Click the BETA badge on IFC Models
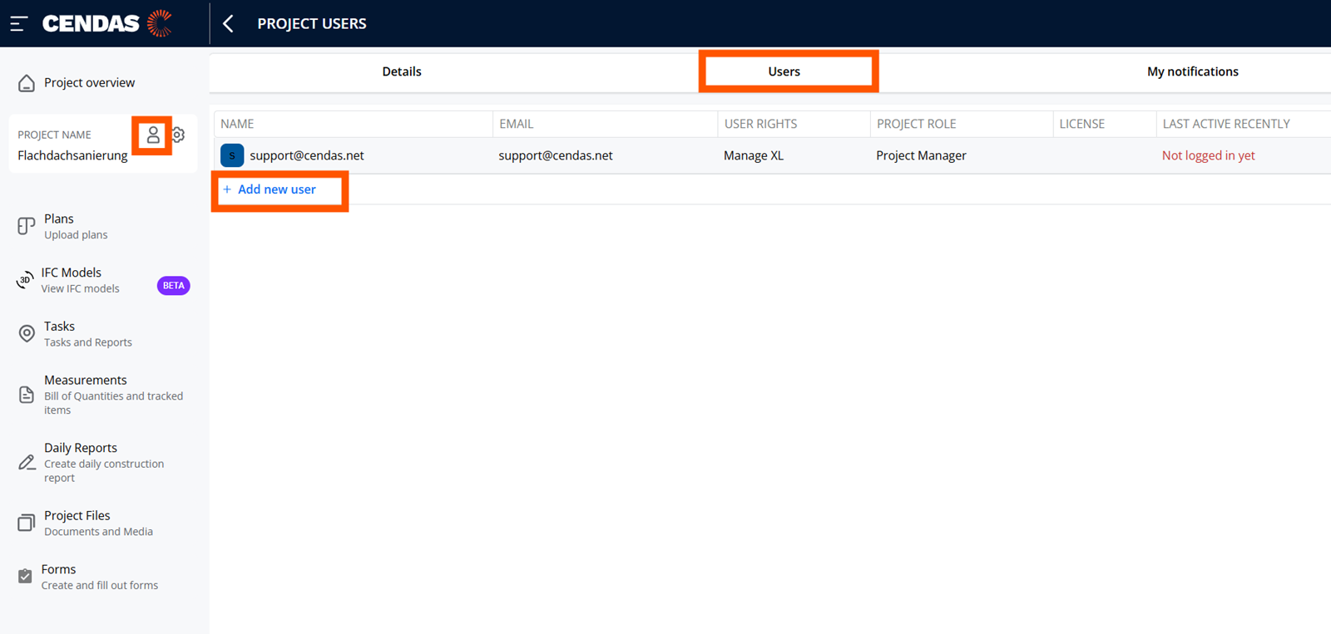Screen dimensions: 1331x634 point(174,286)
